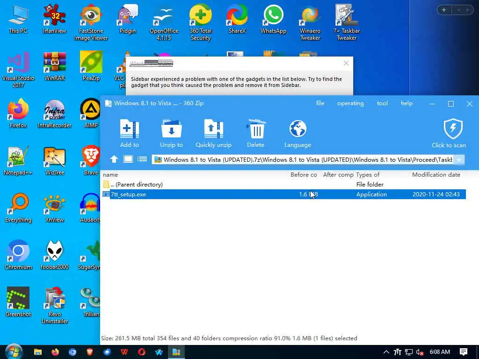Open Firefox from the taskbar

[x=55, y=352]
